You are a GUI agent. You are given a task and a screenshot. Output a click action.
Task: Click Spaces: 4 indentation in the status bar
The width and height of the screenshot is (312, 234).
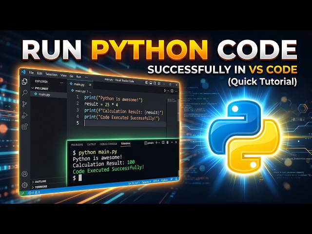(146, 182)
